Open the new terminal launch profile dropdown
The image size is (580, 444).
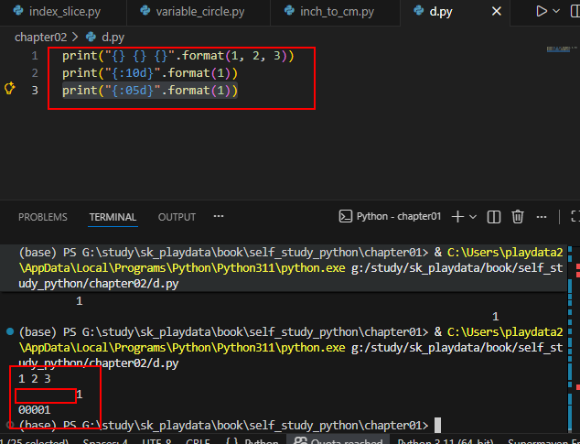coord(473,217)
